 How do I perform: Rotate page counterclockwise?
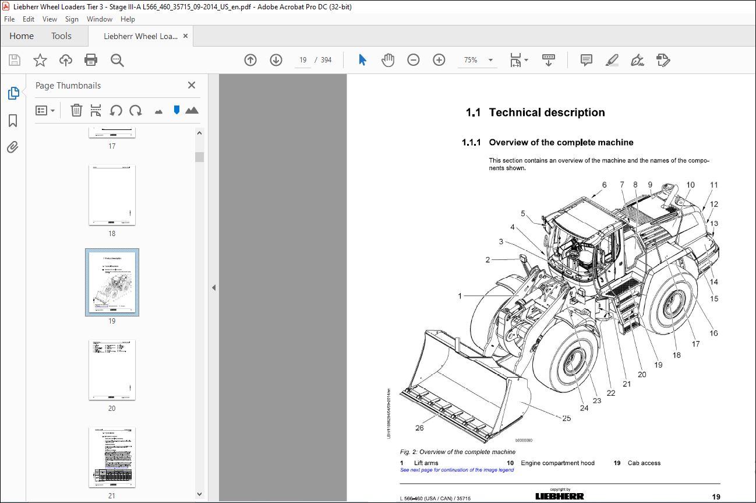pos(116,110)
